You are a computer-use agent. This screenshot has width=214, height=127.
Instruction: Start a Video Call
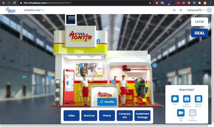tap(181, 113)
